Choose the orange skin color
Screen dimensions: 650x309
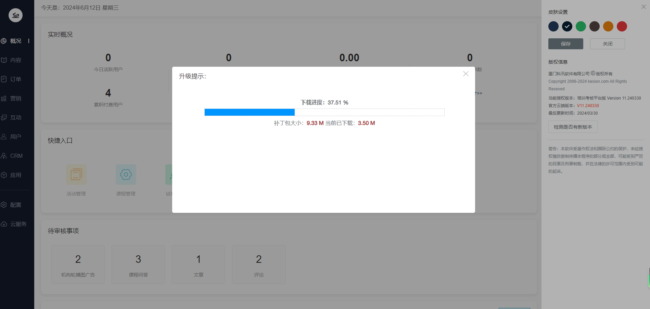(608, 26)
